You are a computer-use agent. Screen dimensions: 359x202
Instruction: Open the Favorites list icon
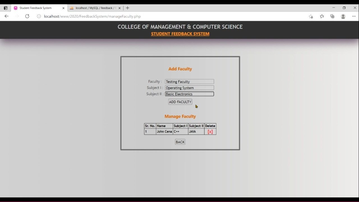point(322,16)
